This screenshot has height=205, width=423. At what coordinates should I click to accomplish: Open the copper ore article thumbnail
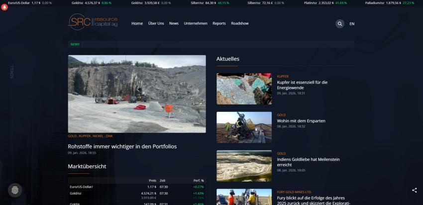tap(244, 89)
